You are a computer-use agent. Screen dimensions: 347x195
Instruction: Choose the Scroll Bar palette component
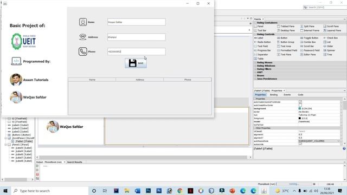(x=307, y=46)
